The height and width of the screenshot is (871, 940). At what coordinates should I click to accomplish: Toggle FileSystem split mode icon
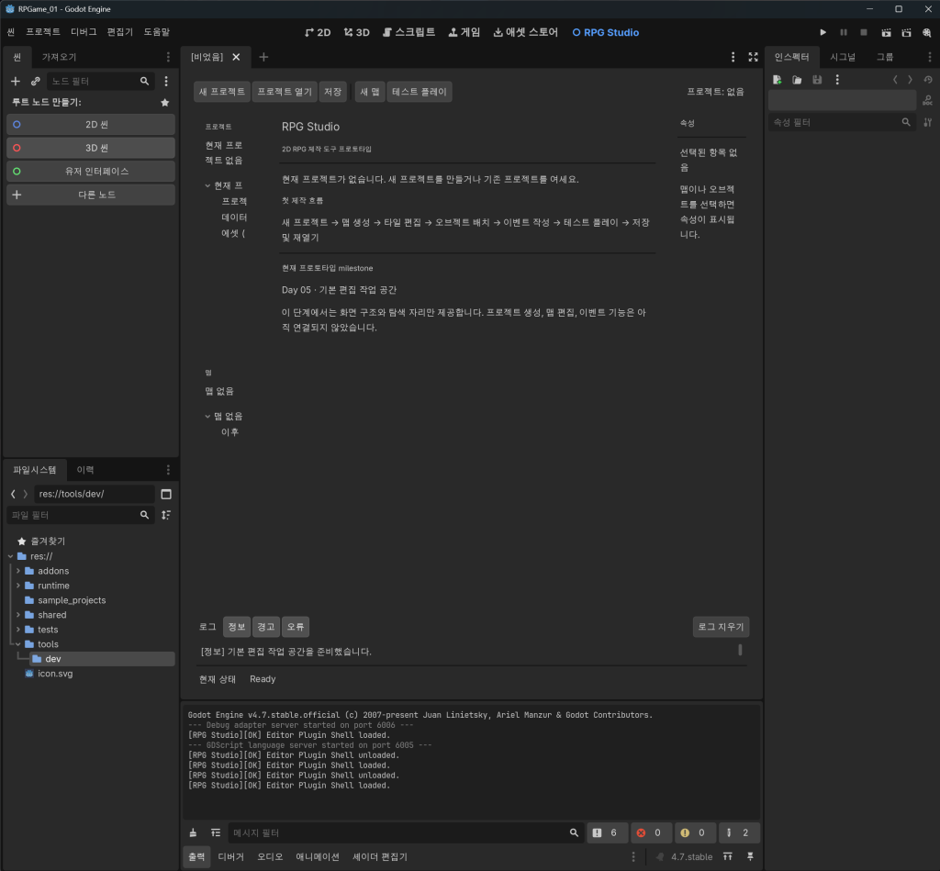tap(166, 494)
